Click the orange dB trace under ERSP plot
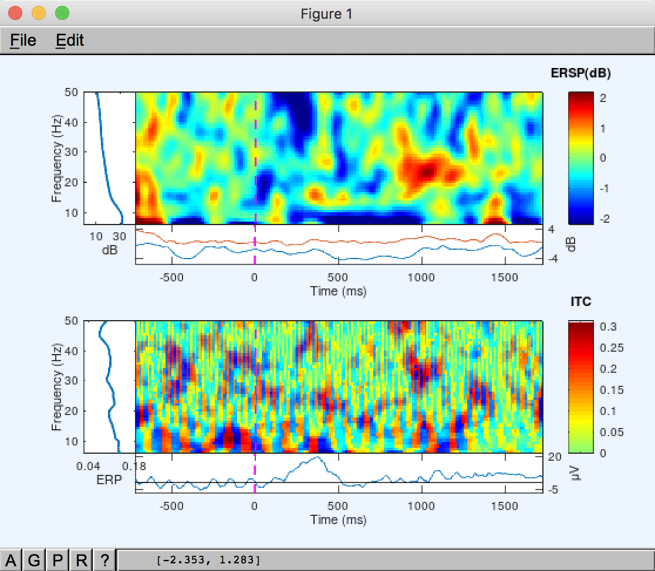Image resolution: width=655 pixels, height=571 pixels. tap(352, 240)
